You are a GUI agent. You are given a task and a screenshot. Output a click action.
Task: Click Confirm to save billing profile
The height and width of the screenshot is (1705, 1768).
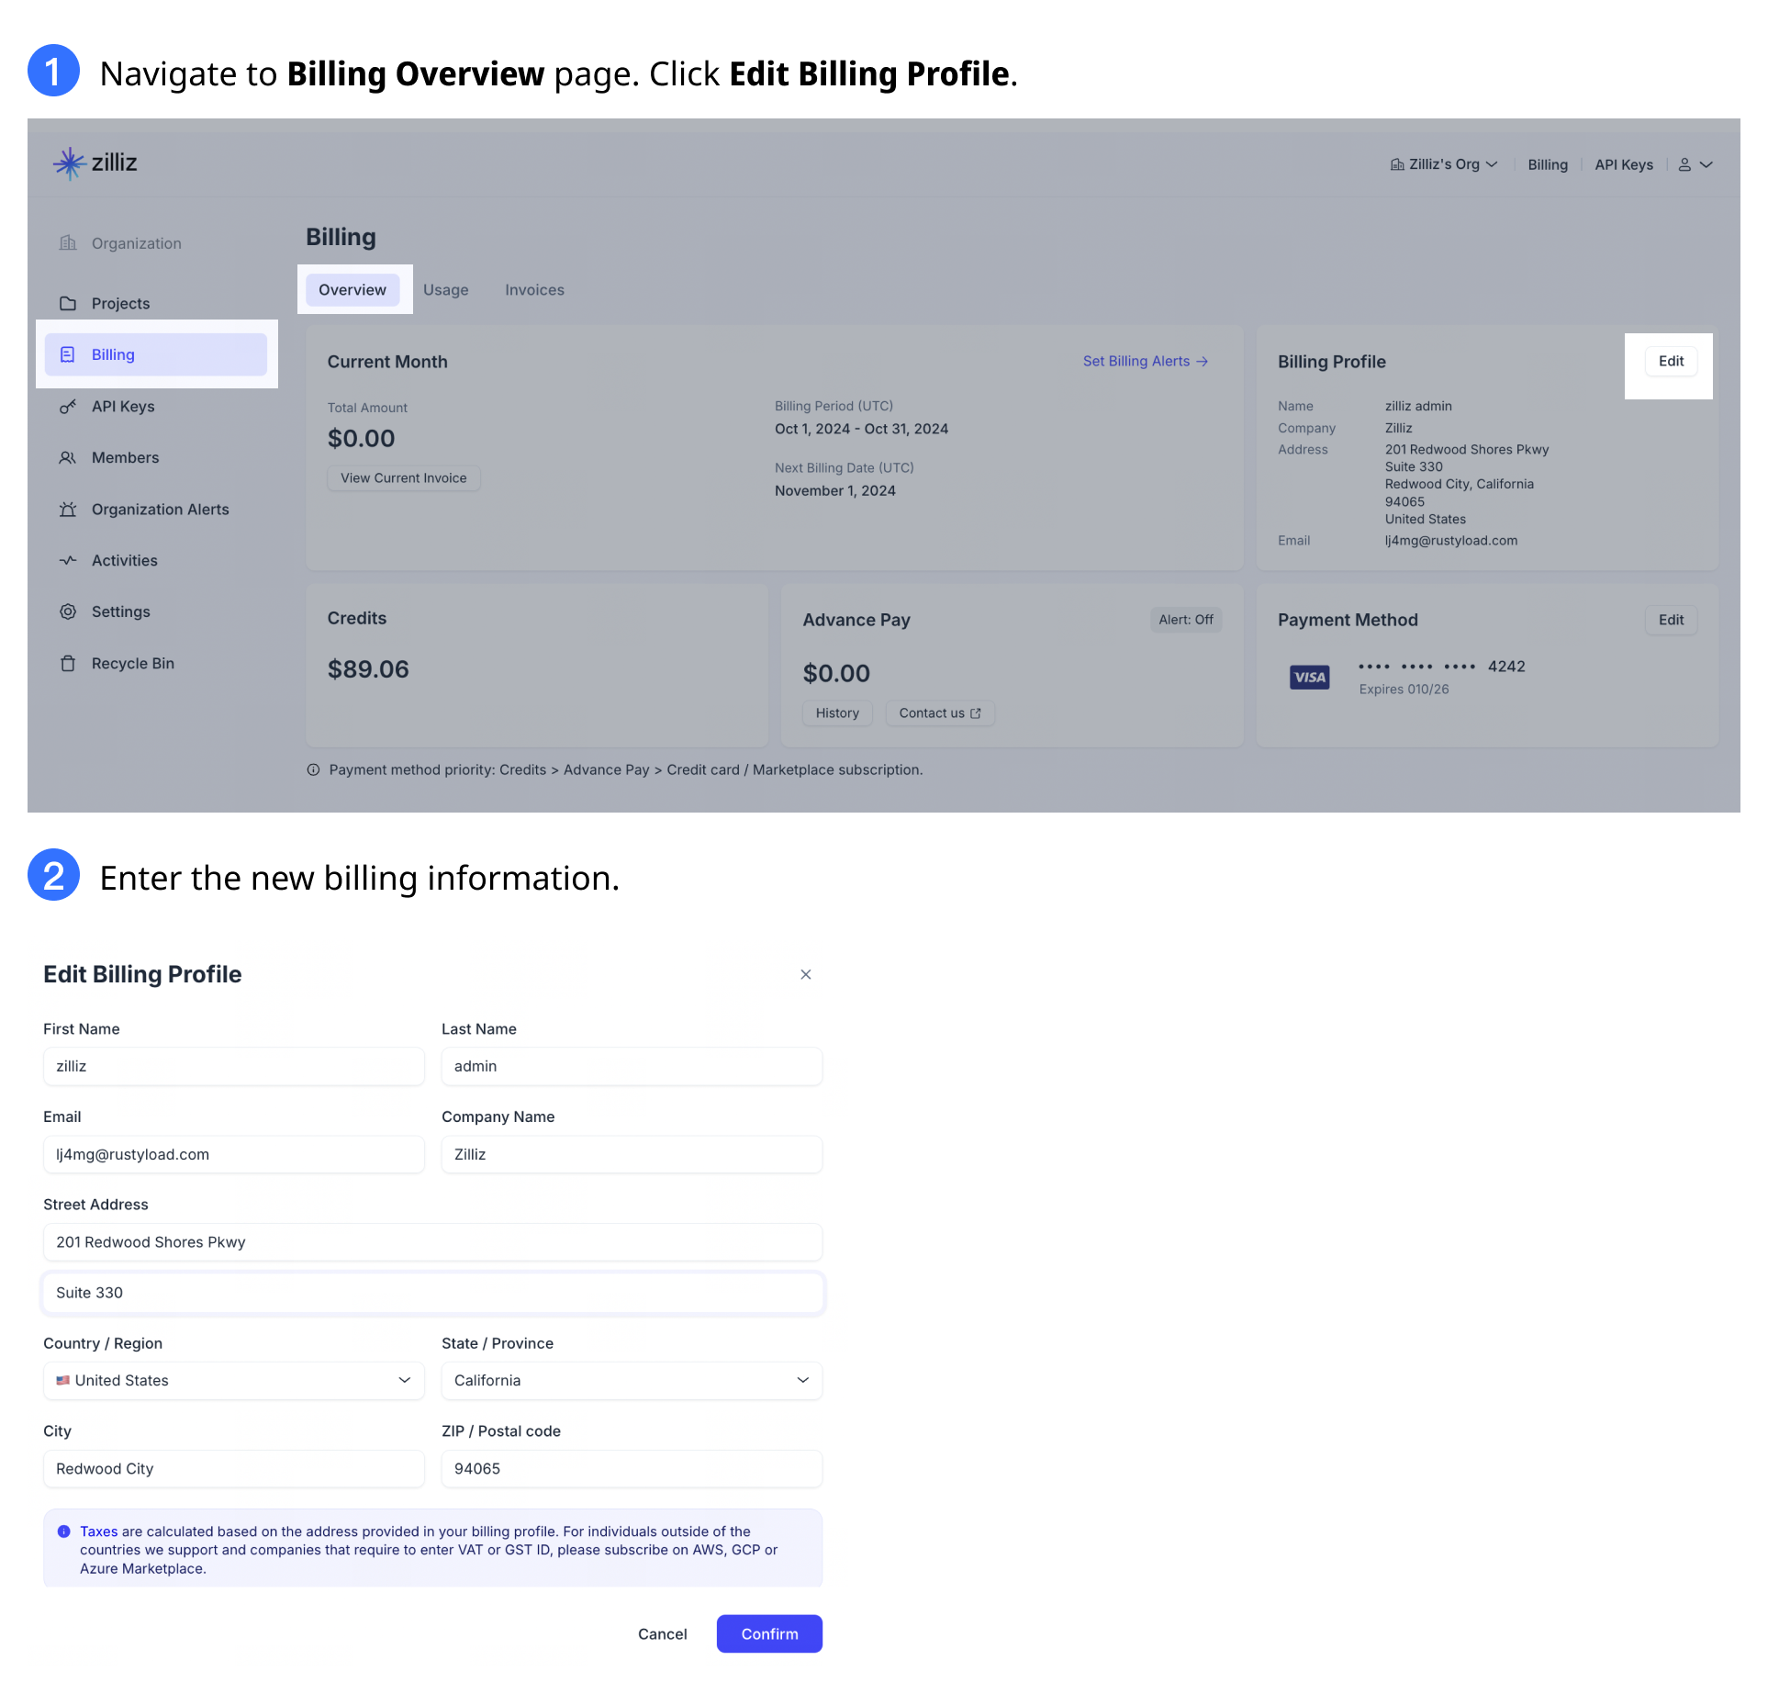769,1633
